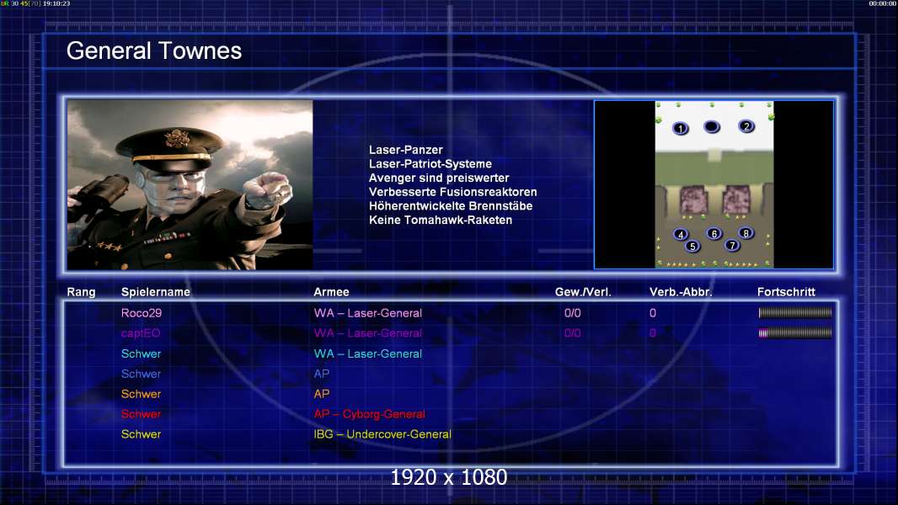Select start position marker 5 on the minimap

click(x=692, y=247)
